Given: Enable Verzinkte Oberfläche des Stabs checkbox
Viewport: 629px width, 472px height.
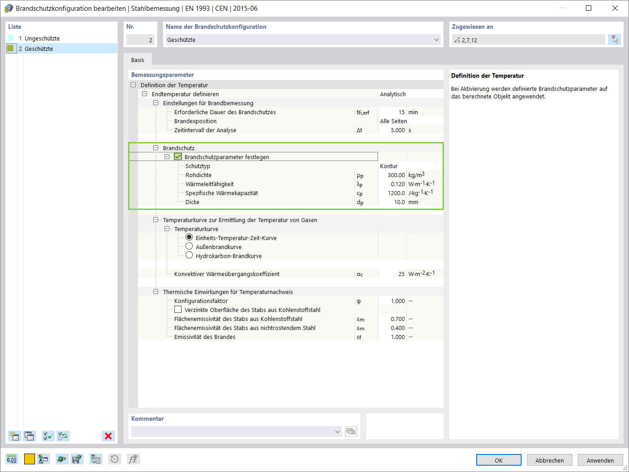Looking at the screenshot, I should (178, 310).
